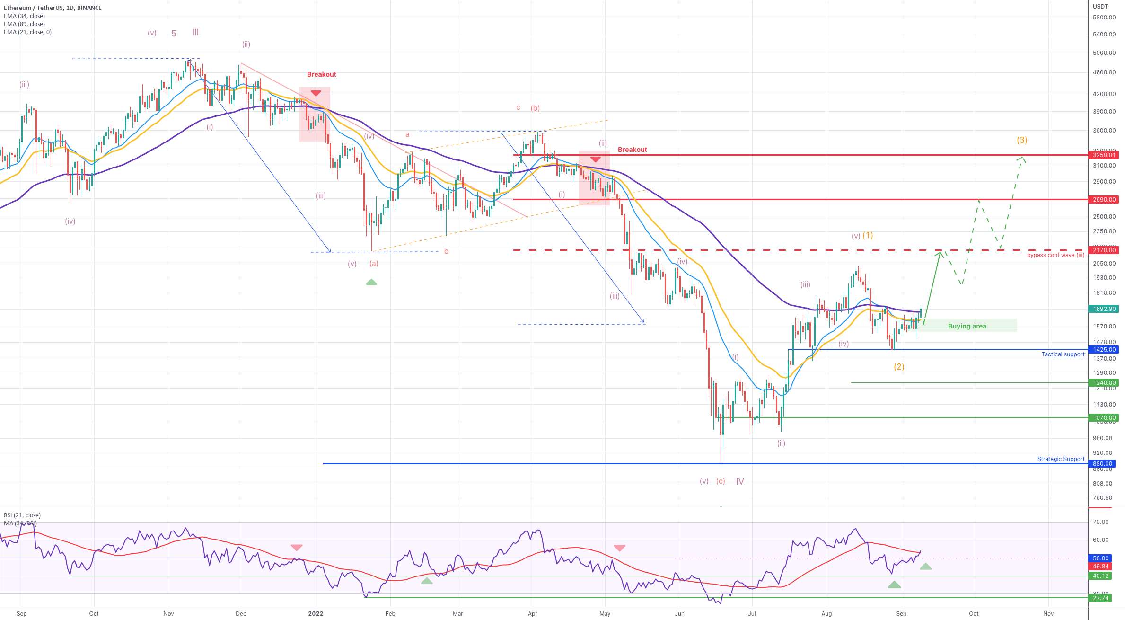Click the Feb label on time axis

(390, 614)
